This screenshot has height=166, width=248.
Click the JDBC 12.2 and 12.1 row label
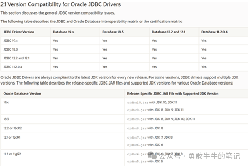[16, 58]
